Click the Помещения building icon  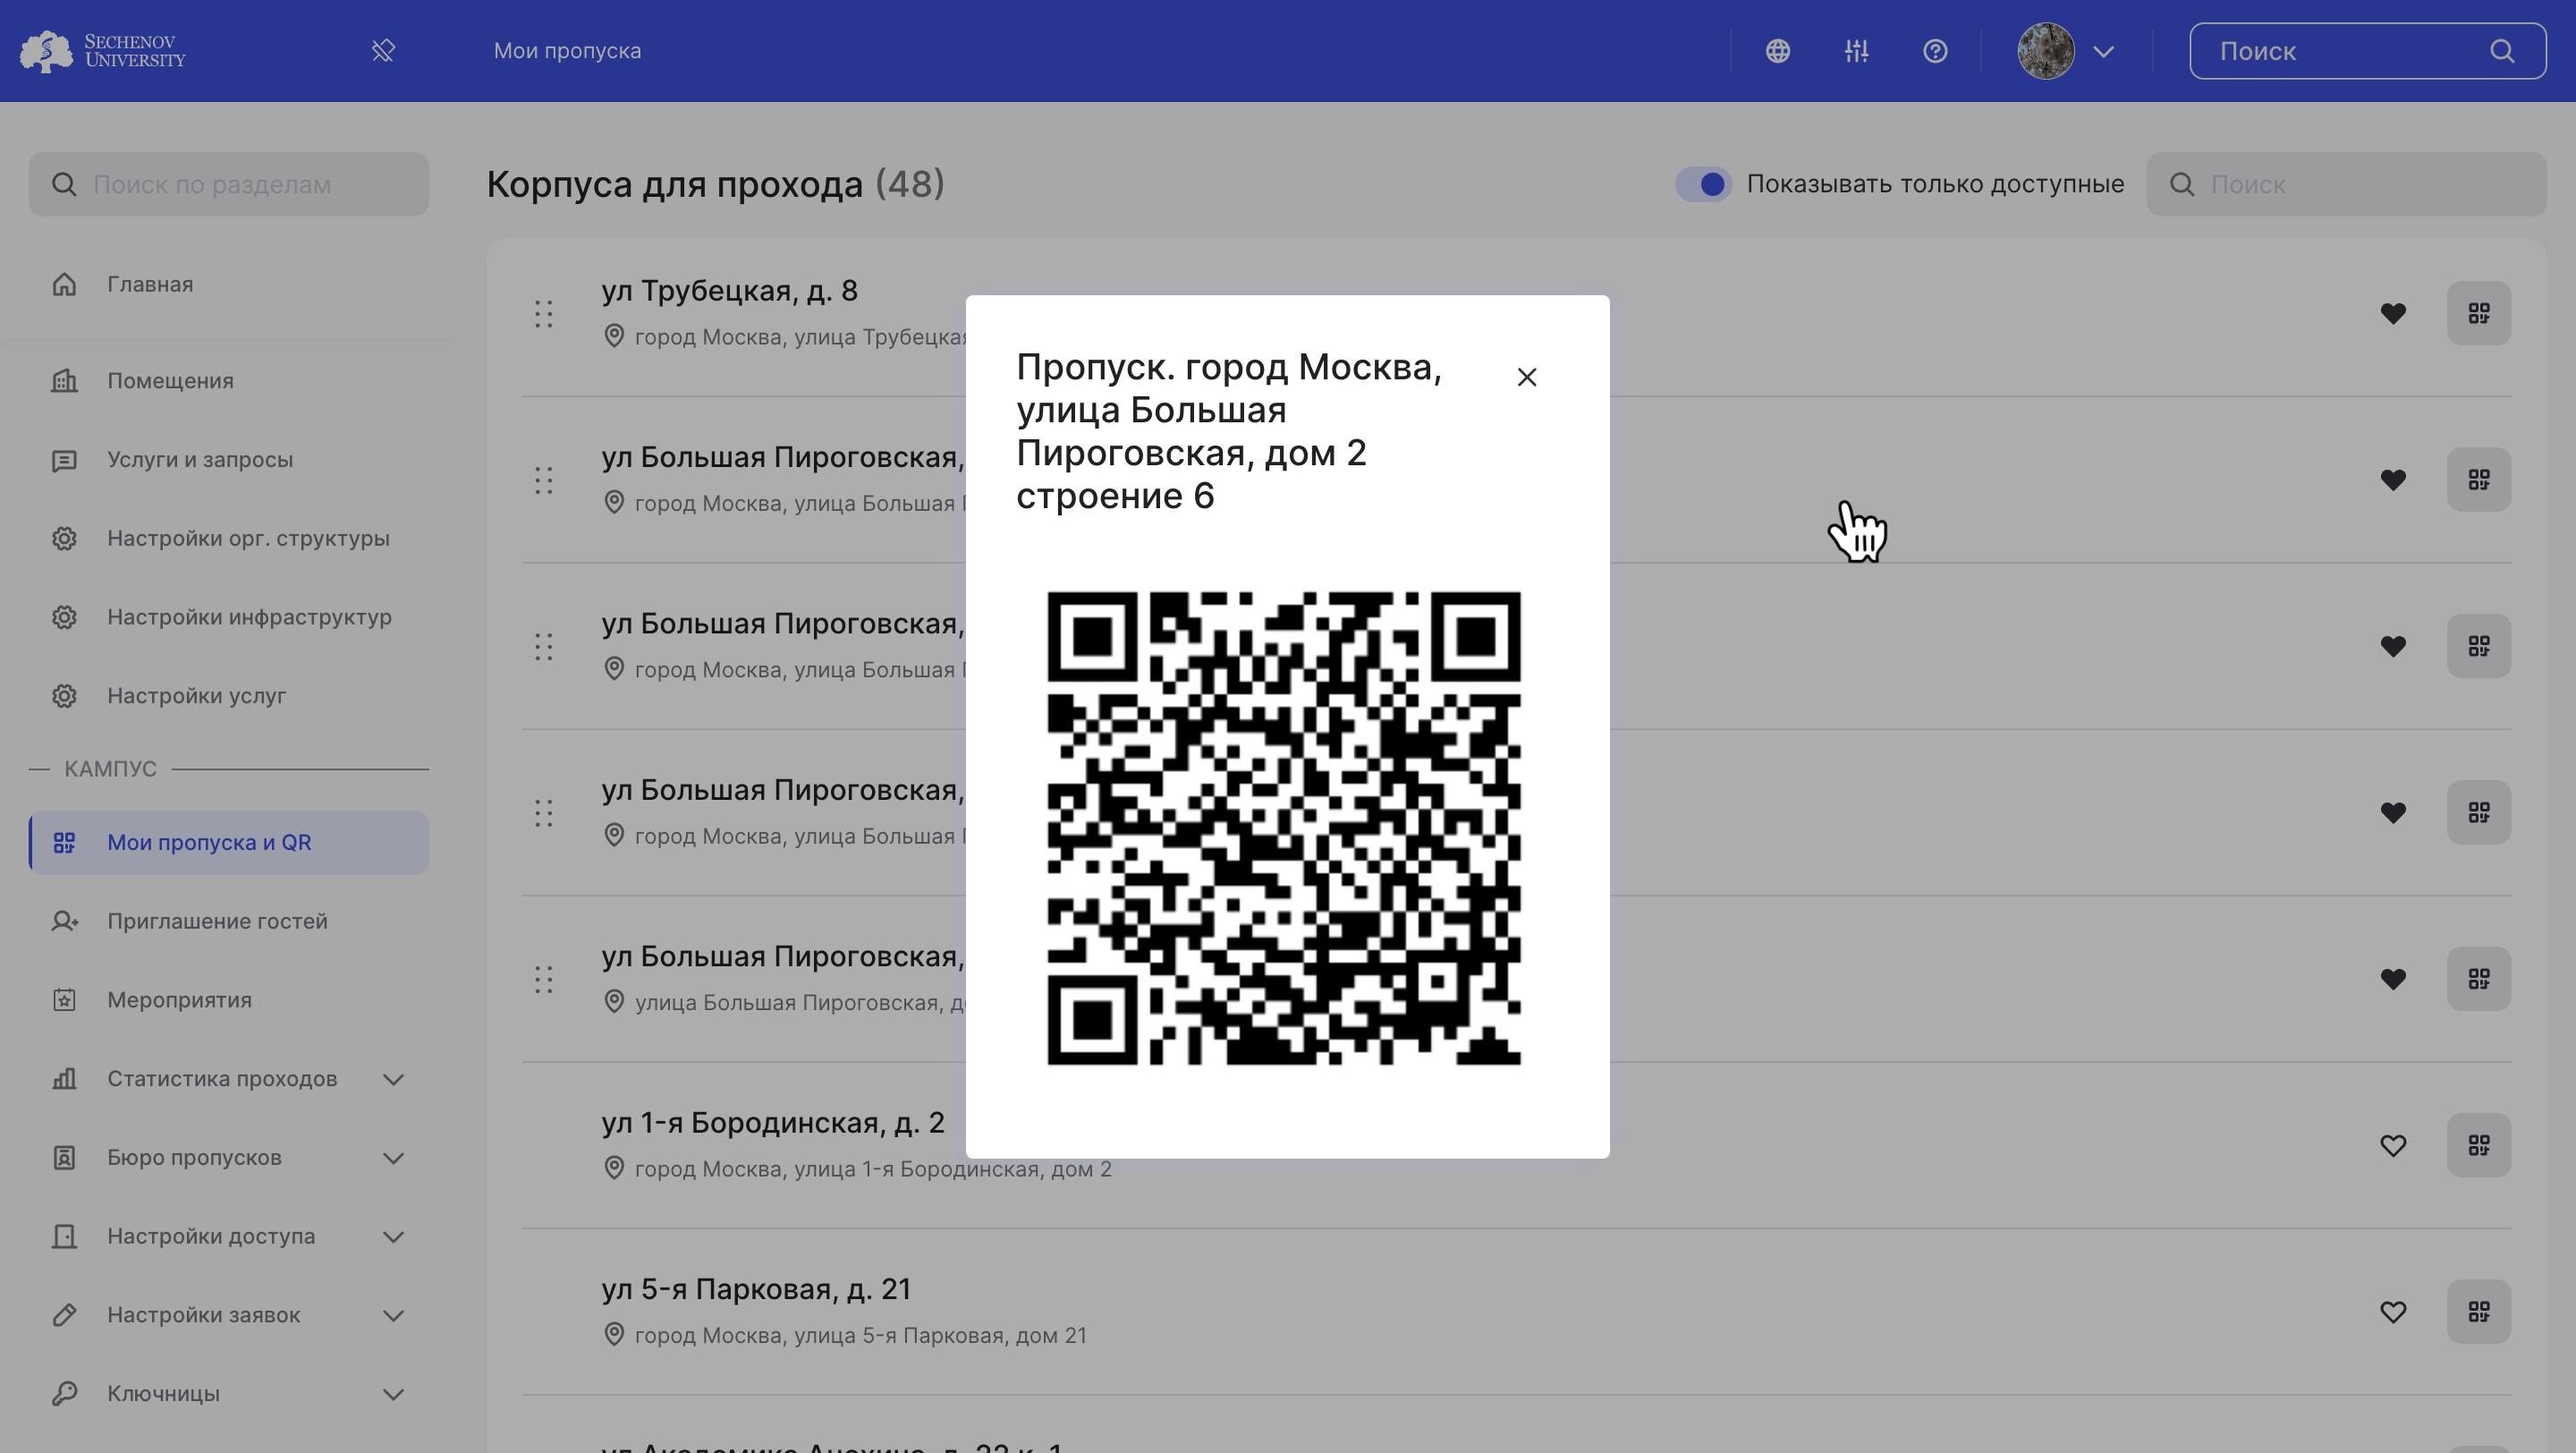(x=64, y=381)
